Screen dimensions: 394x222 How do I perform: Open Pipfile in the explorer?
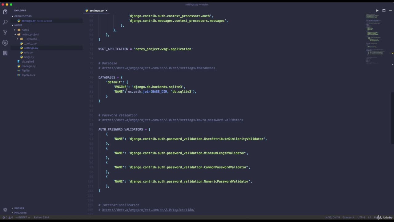point(26,71)
